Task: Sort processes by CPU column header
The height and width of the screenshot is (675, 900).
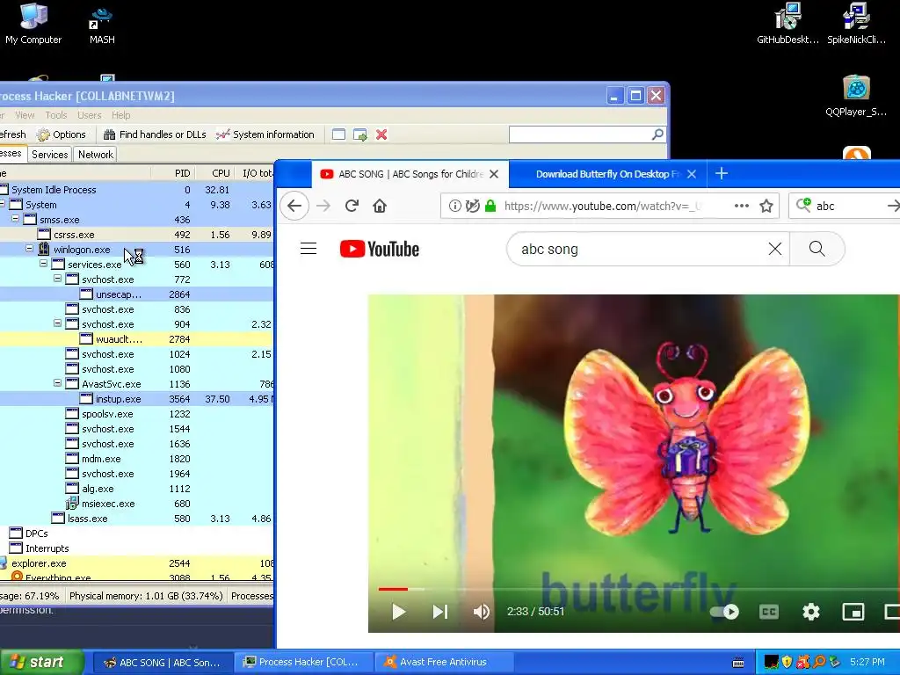Action: click(214, 173)
